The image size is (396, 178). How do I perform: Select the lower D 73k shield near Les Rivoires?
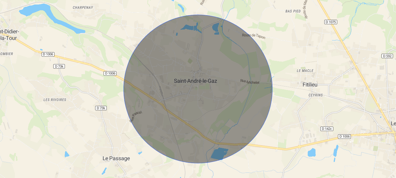101,108
